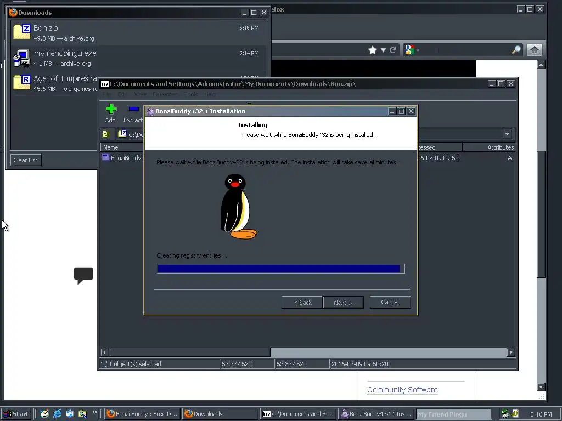This screenshot has width=562, height=421.
Task: Click 'Creating registry entries...' status text
Action: 192,255
